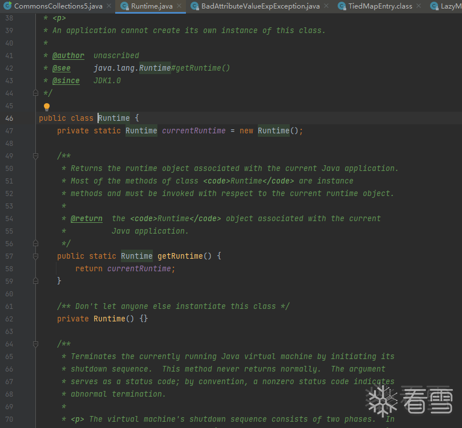The width and height of the screenshot is (462, 428).
Task: Click the comment 'Don't let anyone else instantiate'
Action: 173,307
